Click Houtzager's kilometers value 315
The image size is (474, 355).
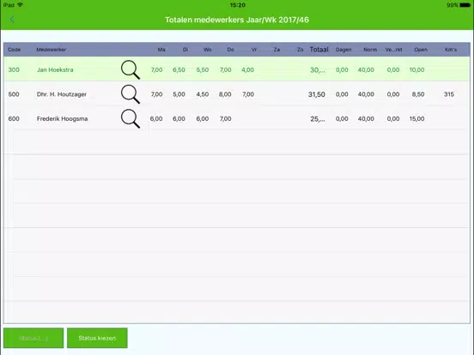coord(449,94)
